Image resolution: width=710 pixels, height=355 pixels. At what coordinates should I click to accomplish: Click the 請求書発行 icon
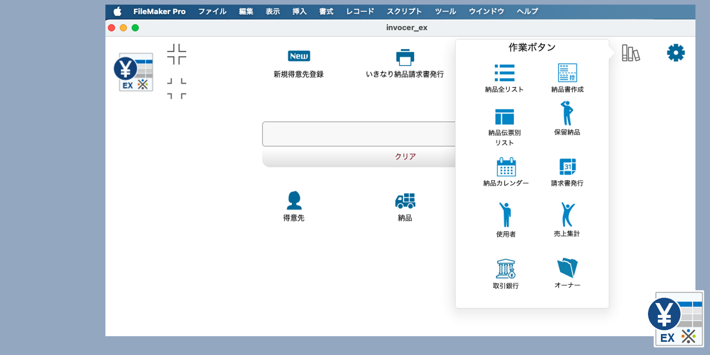tap(567, 167)
